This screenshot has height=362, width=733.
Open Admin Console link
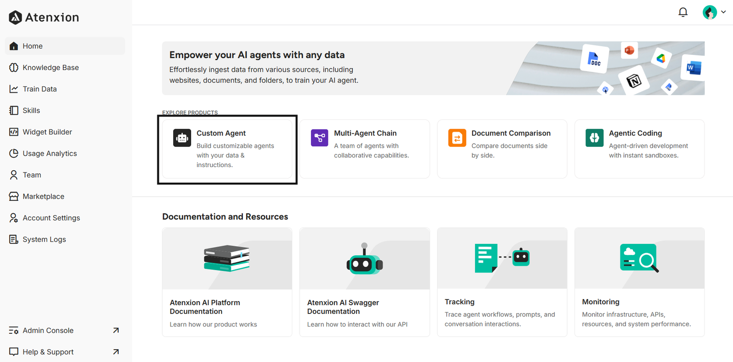point(65,330)
